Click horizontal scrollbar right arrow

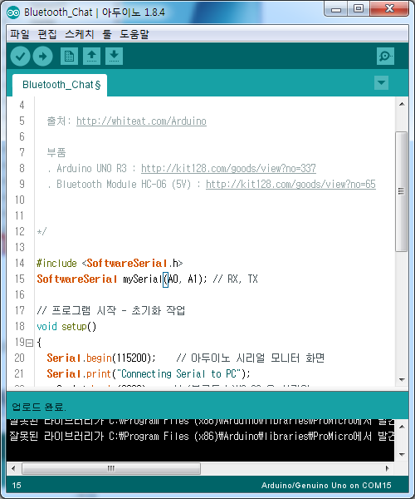pos(387,468)
